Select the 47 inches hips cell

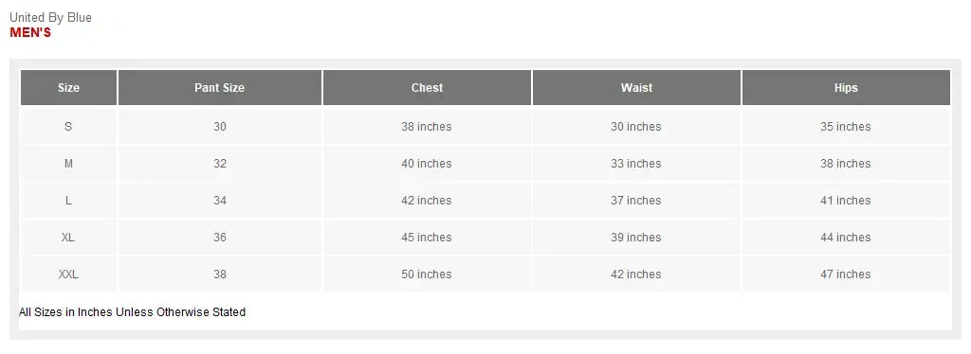point(846,274)
